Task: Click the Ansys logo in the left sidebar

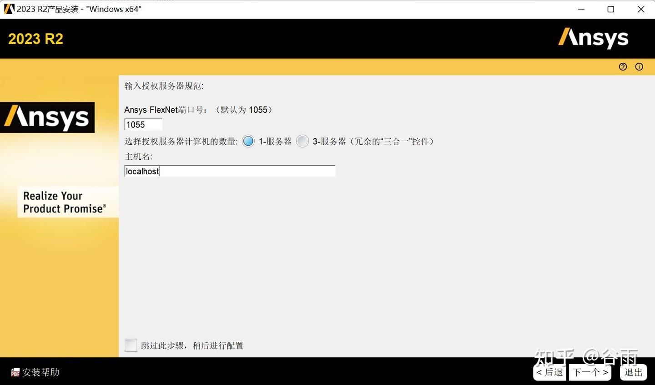Action: click(47, 117)
